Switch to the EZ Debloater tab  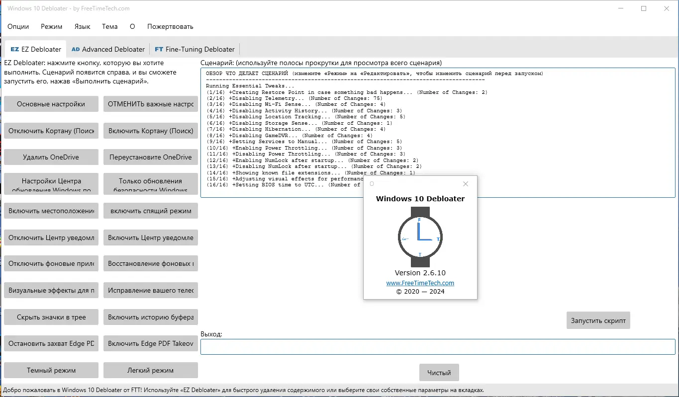click(36, 49)
